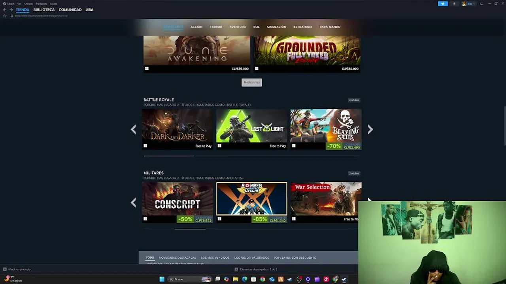Click Windows icon on Bomber Crew card
The height and width of the screenshot is (284, 506).
pyautogui.click(x=219, y=219)
